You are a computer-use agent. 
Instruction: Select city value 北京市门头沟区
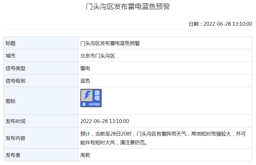tap(97, 56)
